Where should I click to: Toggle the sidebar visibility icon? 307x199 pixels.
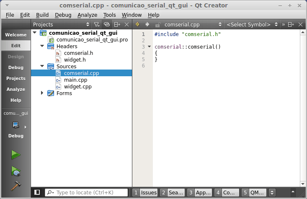[x=37, y=192]
